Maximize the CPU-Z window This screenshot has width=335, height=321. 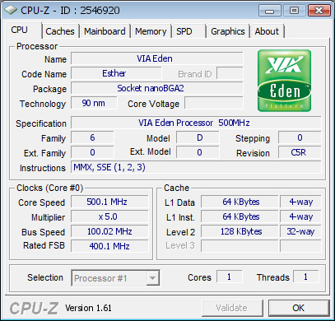tap(294, 11)
